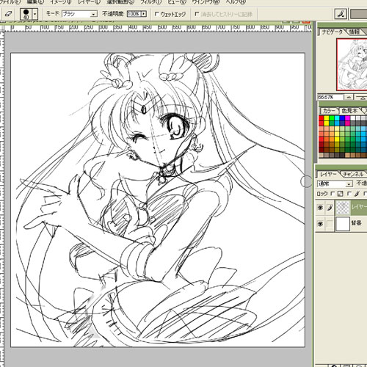
Task: Click the empty link box on 背景 layer
Action: pyautogui.click(x=330, y=224)
